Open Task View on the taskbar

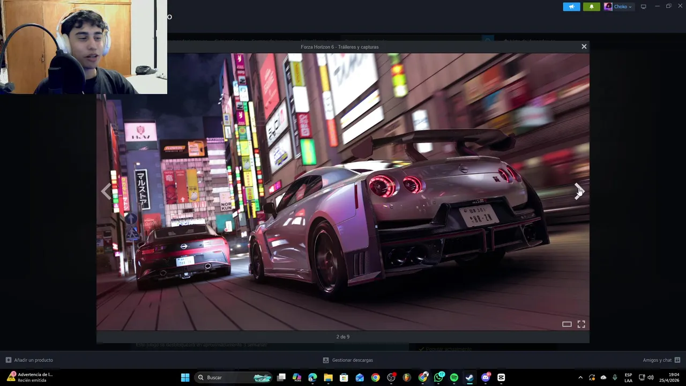tap(281, 377)
